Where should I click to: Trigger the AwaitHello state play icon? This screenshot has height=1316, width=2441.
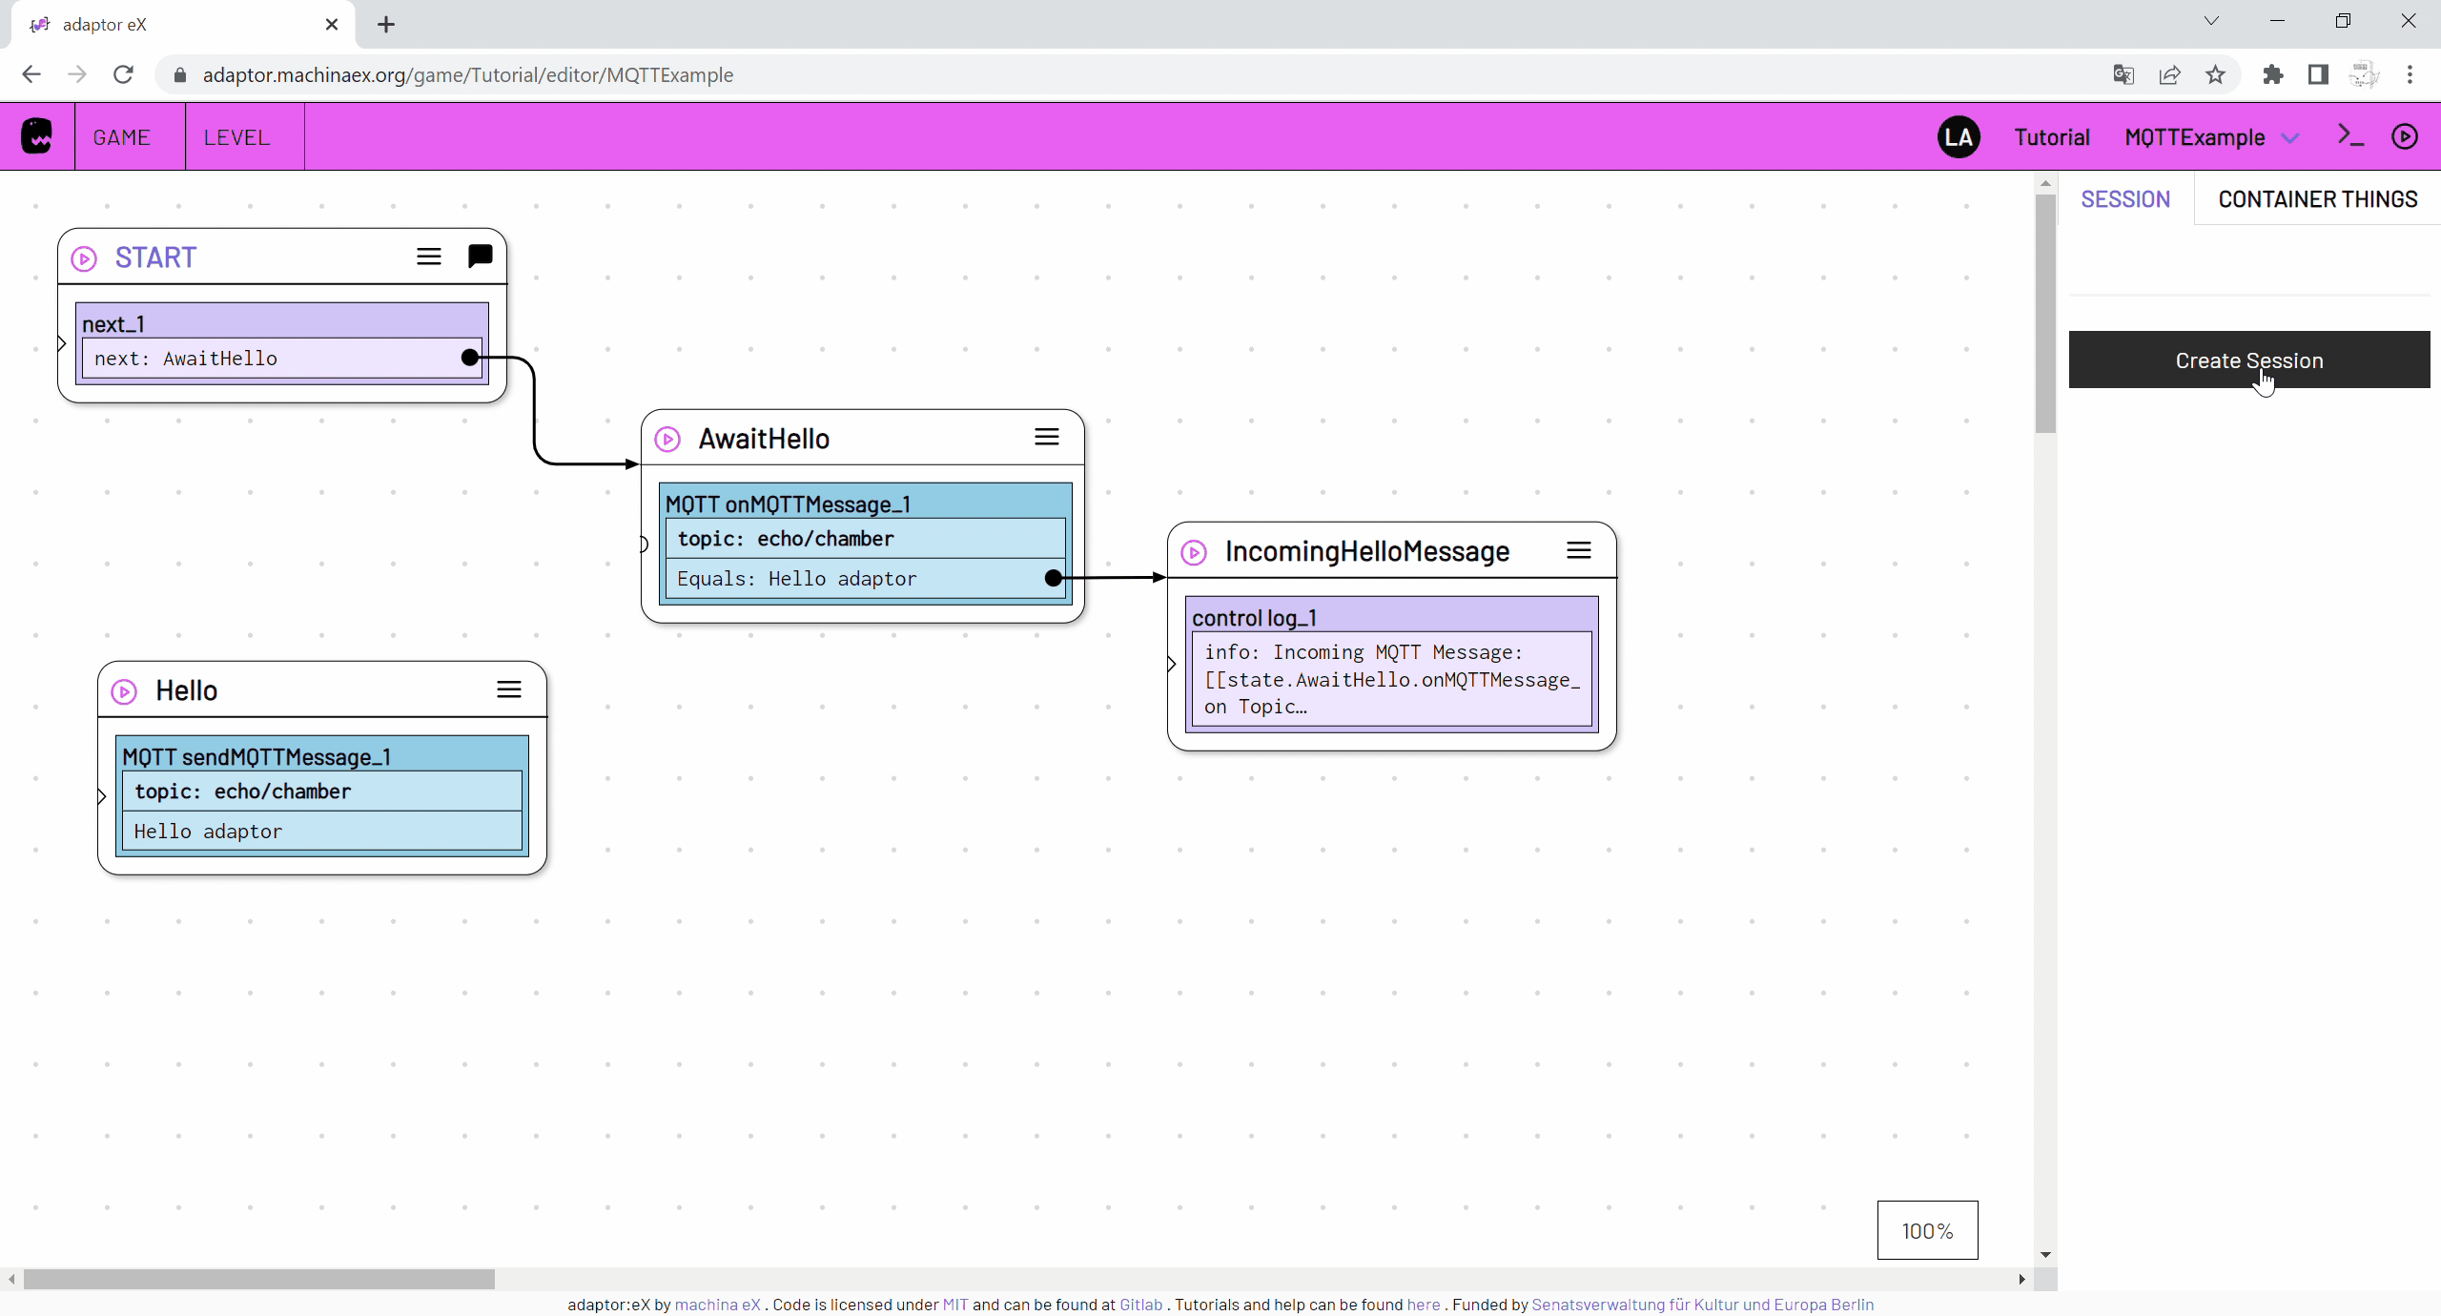tap(667, 440)
